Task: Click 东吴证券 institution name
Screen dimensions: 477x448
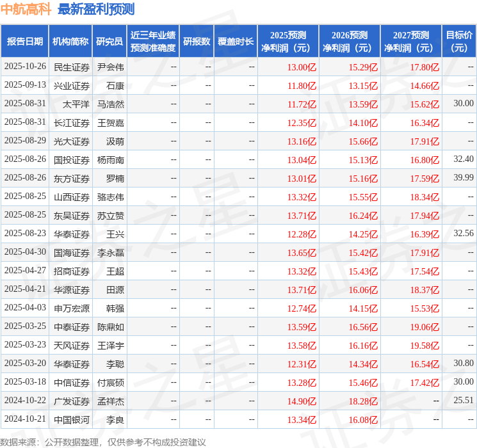Action: [x=72, y=215]
